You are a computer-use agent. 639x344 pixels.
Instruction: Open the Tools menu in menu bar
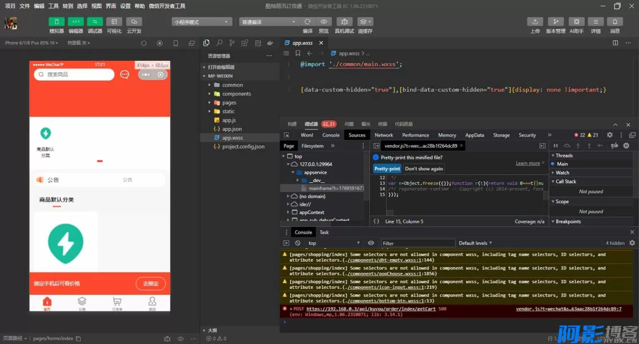[53, 6]
